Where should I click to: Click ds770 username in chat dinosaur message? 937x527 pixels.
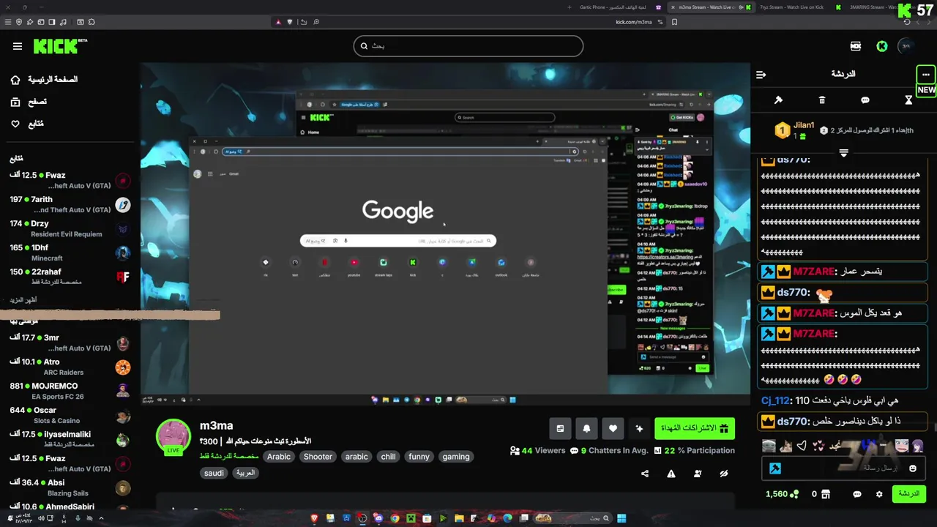coord(794,422)
